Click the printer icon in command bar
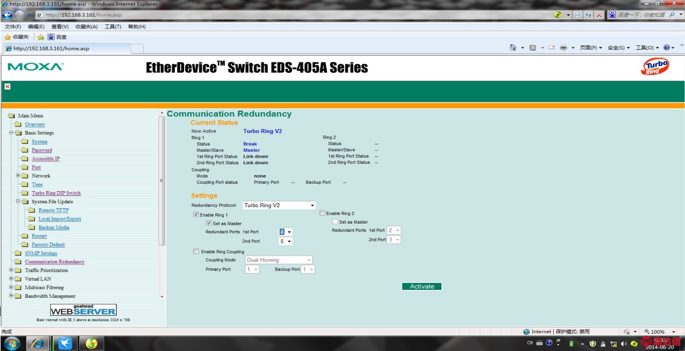Image resolution: width=685 pixels, height=351 pixels. pos(564,48)
